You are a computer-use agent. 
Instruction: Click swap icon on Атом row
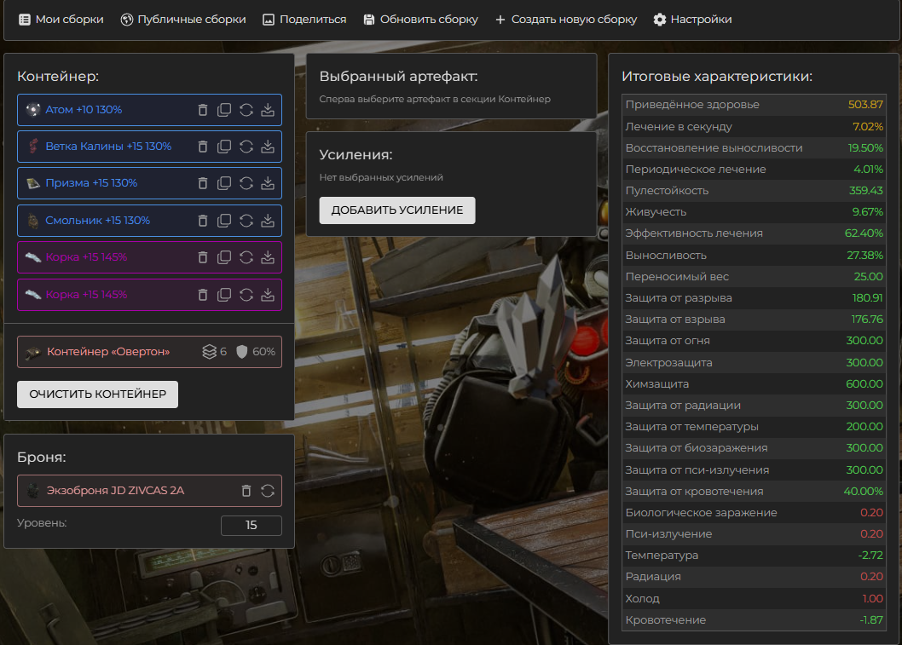[x=246, y=110]
